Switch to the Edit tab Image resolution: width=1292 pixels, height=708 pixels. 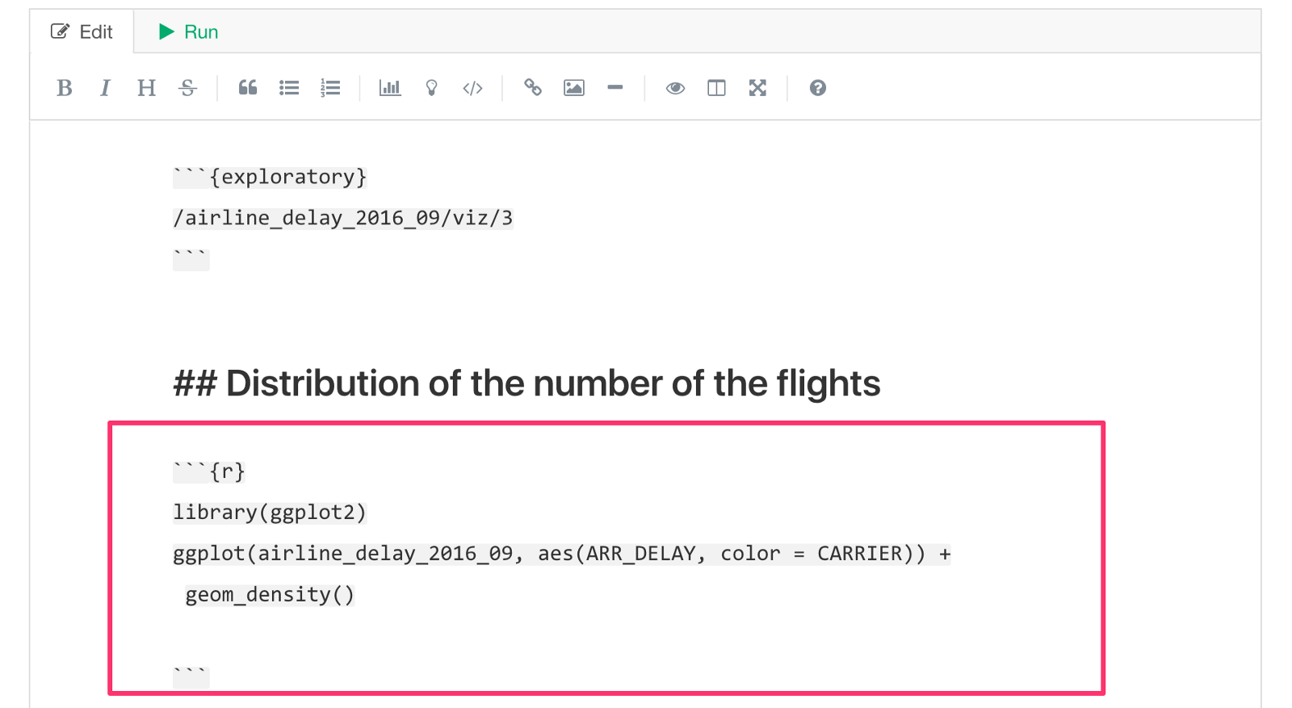[x=82, y=32]
